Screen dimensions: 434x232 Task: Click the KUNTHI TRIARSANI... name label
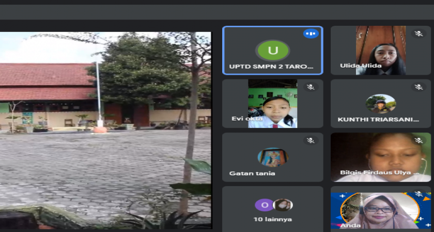[x=378, y=120]
